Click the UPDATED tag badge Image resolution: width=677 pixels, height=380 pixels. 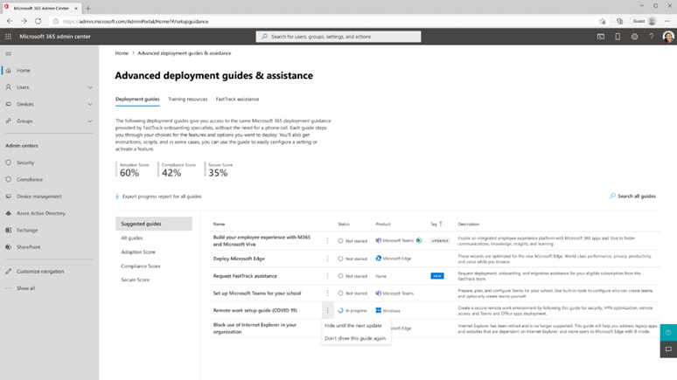point(440,241)
